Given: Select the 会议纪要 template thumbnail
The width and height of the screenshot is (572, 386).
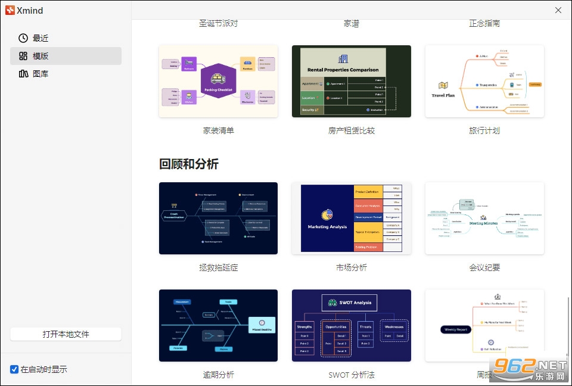Looking at the screenshot, I should coord(484,218).
